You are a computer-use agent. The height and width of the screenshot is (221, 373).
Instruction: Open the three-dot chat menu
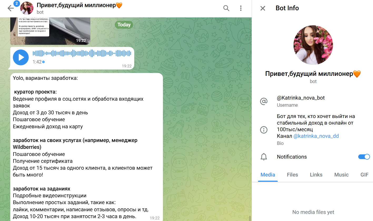pos(241,8)
